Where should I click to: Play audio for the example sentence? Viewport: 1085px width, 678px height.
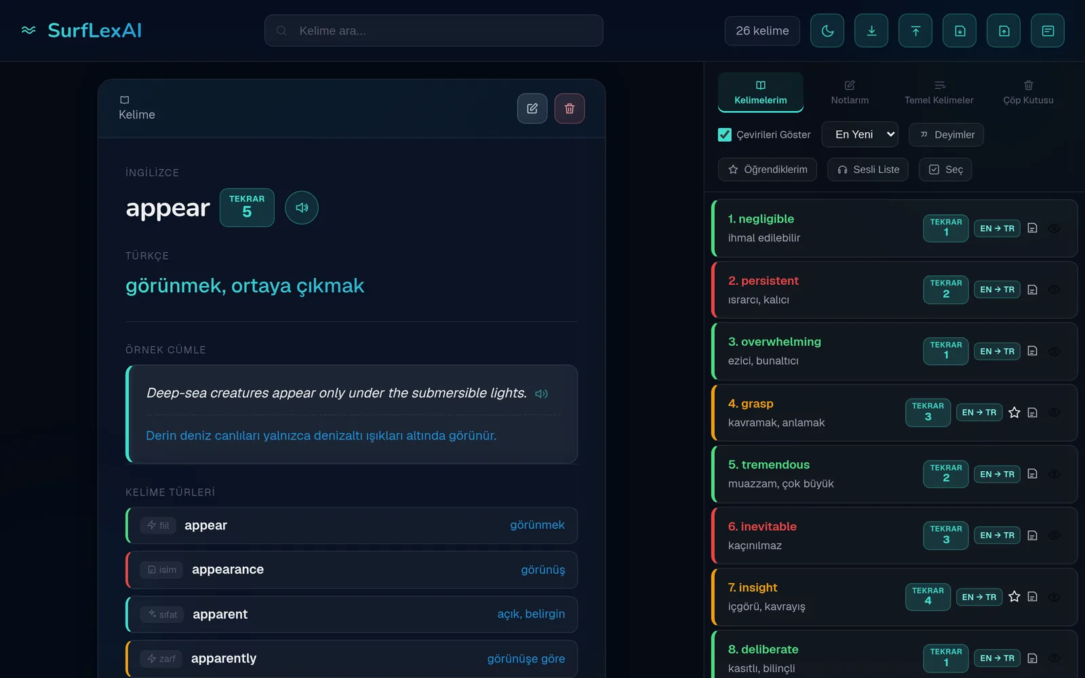(x=541, y=394)
